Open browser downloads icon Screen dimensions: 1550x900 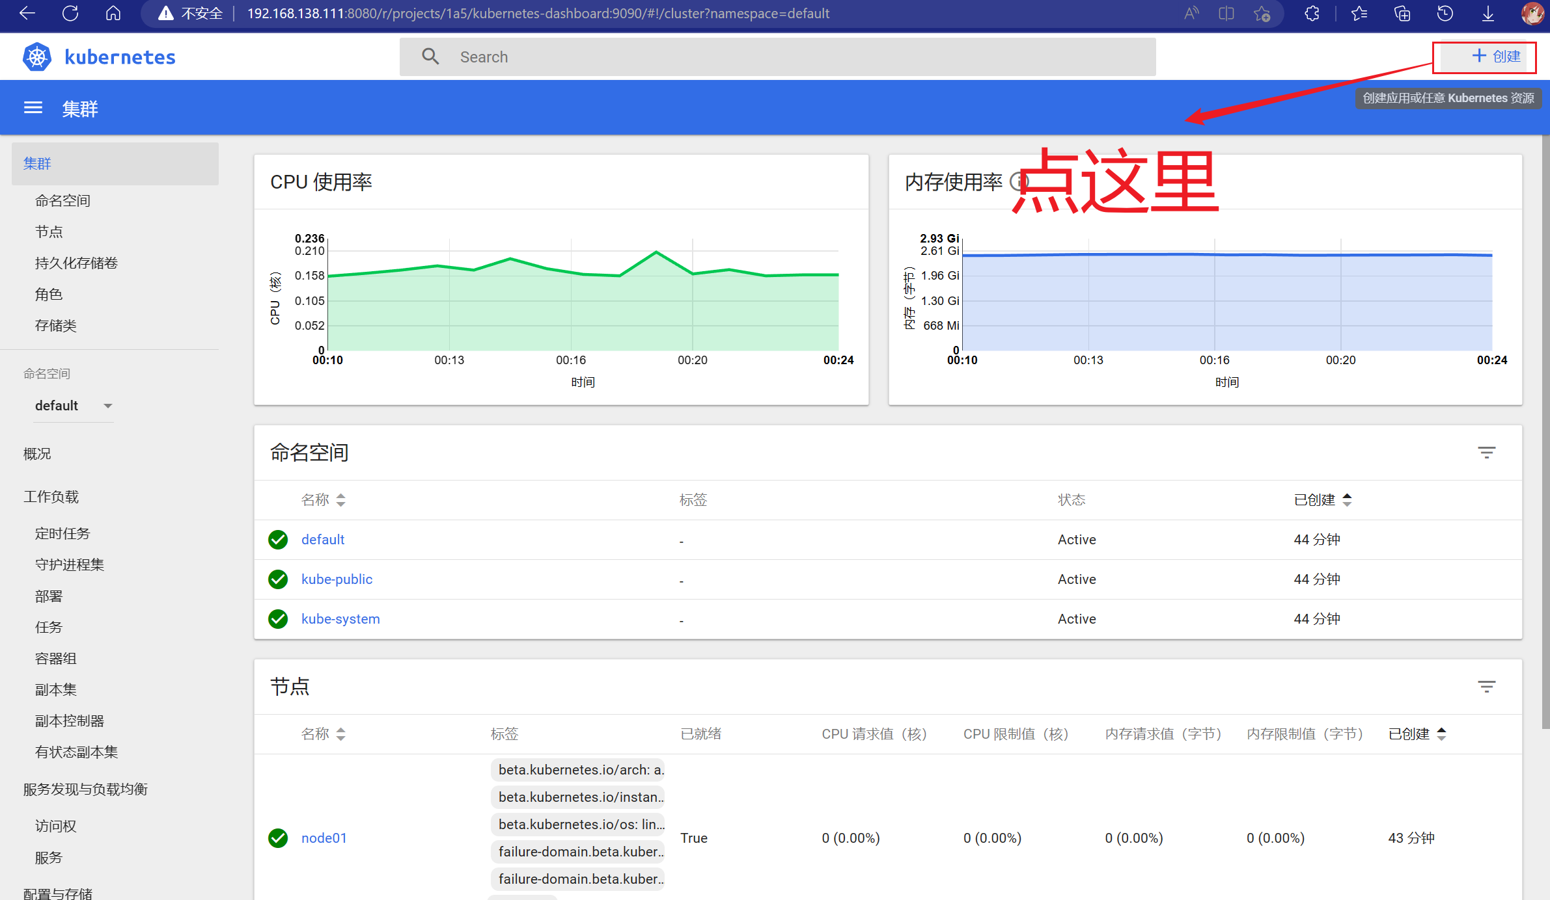click(x=1488, y=14)
